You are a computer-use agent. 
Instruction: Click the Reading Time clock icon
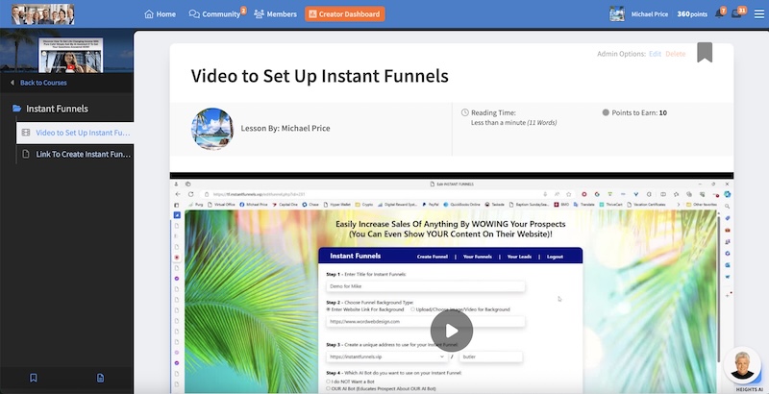[465, 112]
